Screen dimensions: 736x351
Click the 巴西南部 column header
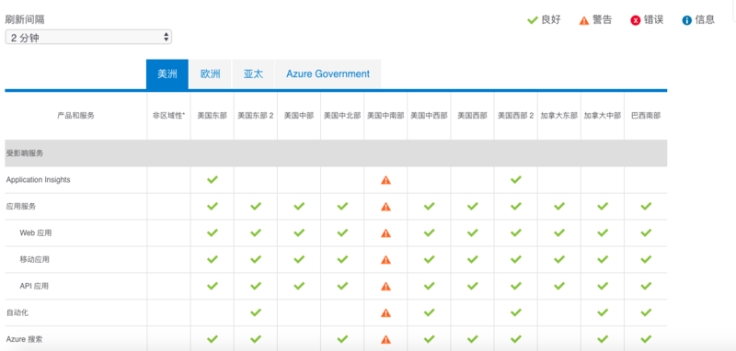tap(646, 116)
